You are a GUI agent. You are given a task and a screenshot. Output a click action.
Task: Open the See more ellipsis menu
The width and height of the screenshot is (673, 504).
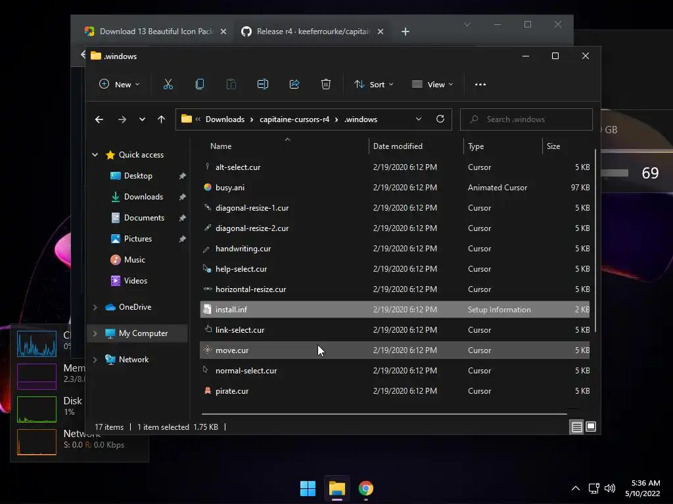pos(480,85)
